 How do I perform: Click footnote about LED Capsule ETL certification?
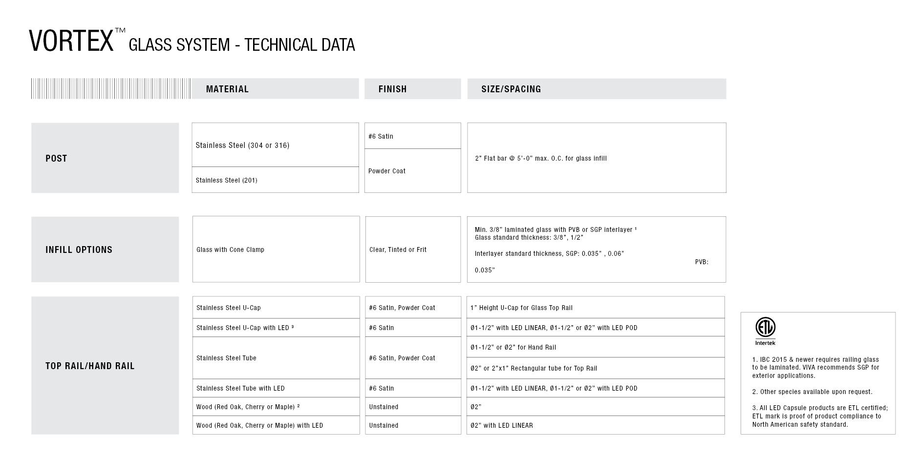coord(820,416)
